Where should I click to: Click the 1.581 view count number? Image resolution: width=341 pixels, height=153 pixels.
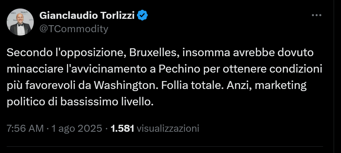click(x=123, y=128)
